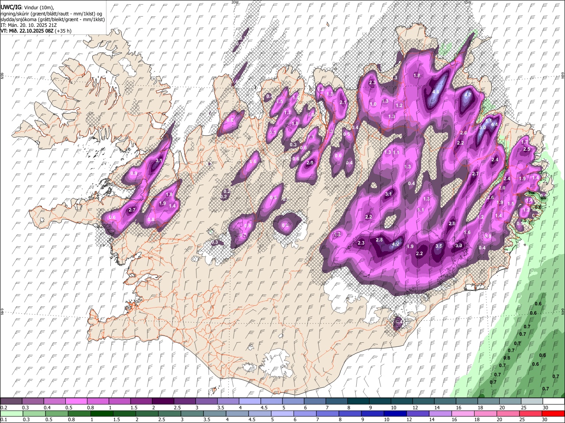The height and width of the screenshot is (423, 565).
Task: Click the 0.1 label on the lower legend scale
Action: coord(4,420)
